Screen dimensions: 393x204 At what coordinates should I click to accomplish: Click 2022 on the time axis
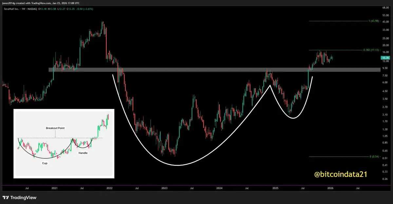(x=109, y=188)
